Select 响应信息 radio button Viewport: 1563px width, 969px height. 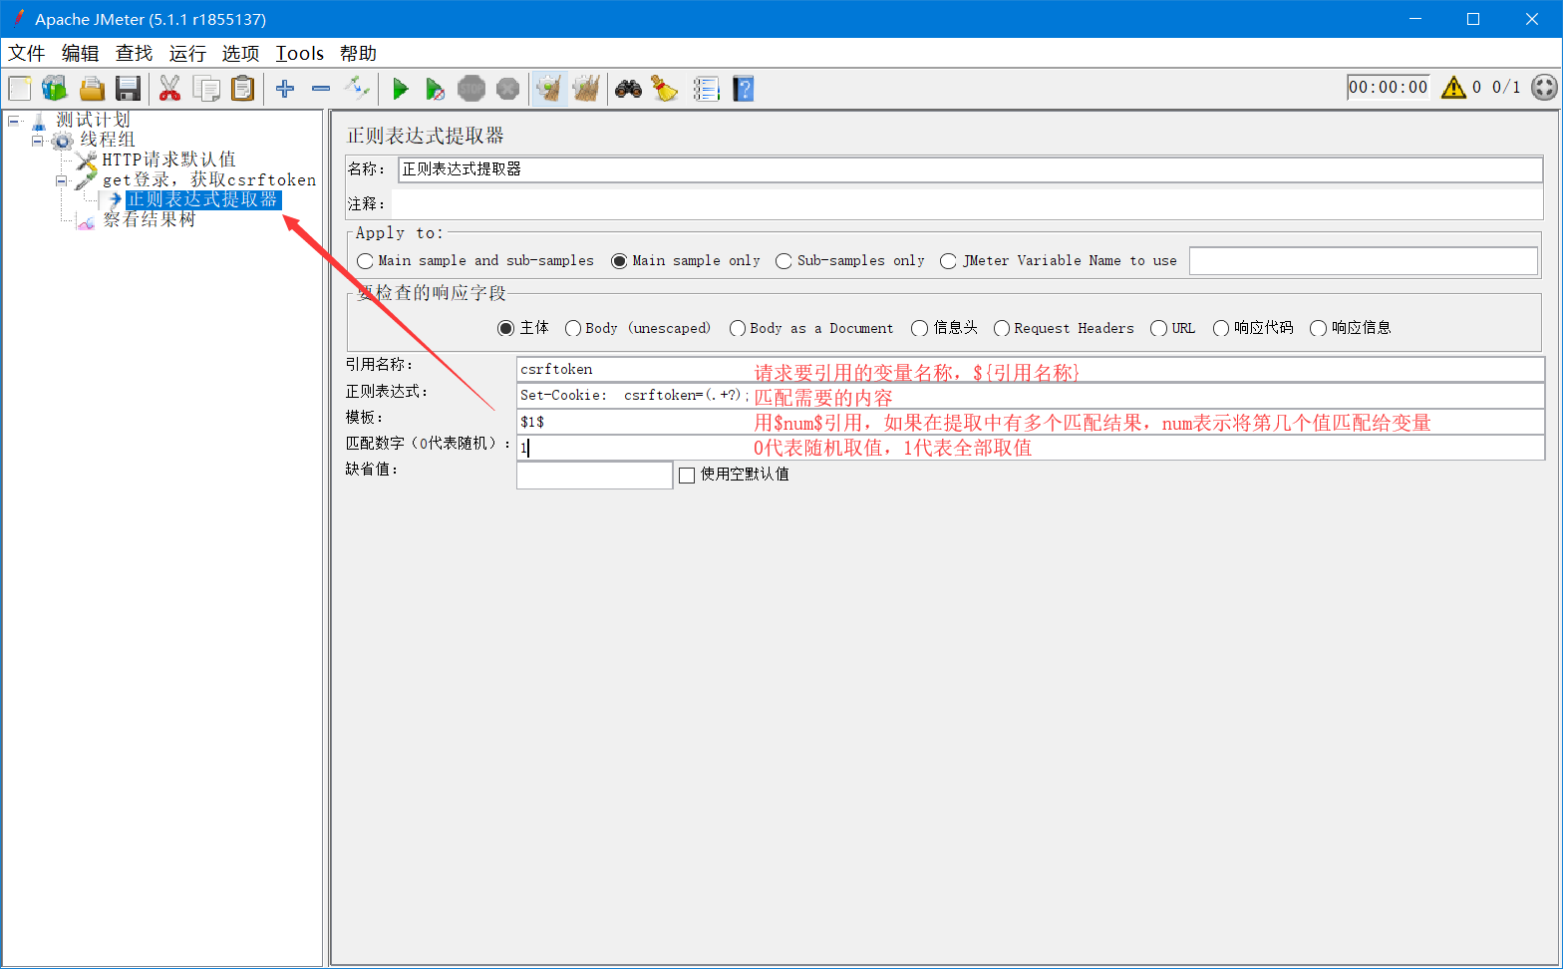[1351, 328]
